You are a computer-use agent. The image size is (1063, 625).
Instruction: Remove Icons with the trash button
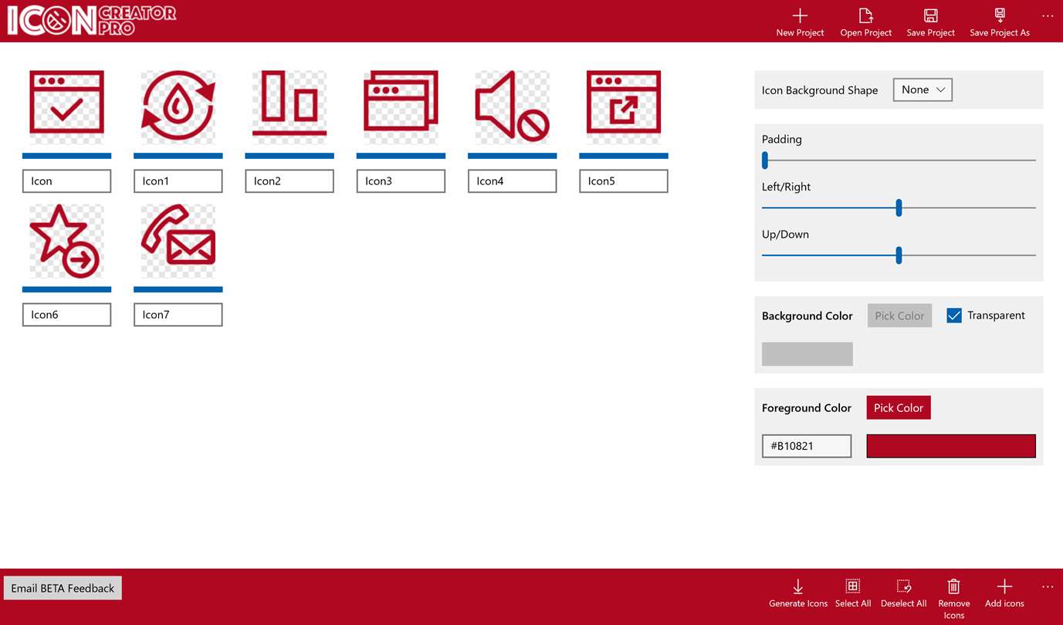point(953,598)
